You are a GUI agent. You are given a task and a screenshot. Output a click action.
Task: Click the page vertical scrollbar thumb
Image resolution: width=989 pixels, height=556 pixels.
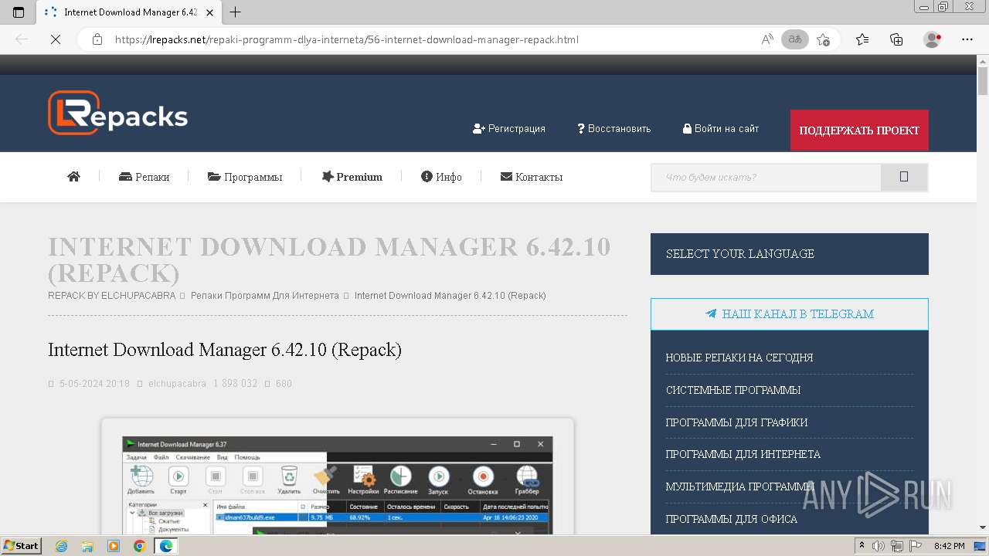(983, 80)
